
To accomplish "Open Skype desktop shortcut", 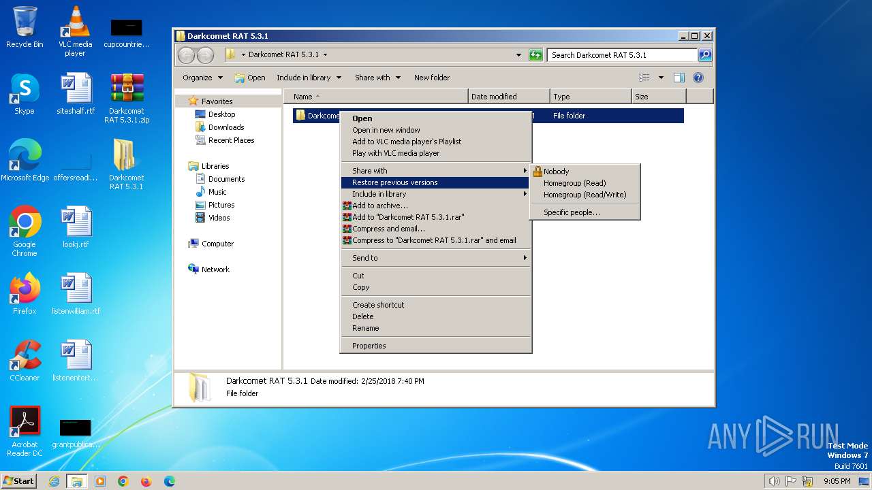I will tap(25, 94).
